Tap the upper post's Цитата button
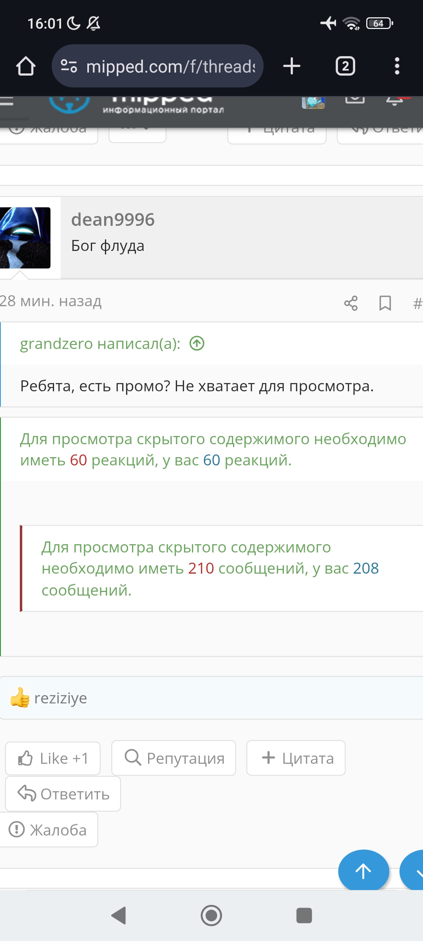 pos(277,136)
